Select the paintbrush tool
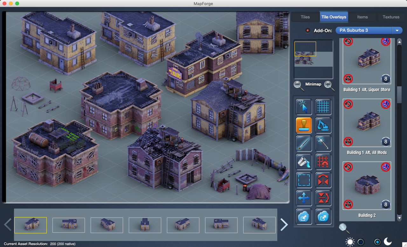 pyautogui.click(x=304, y=144)
